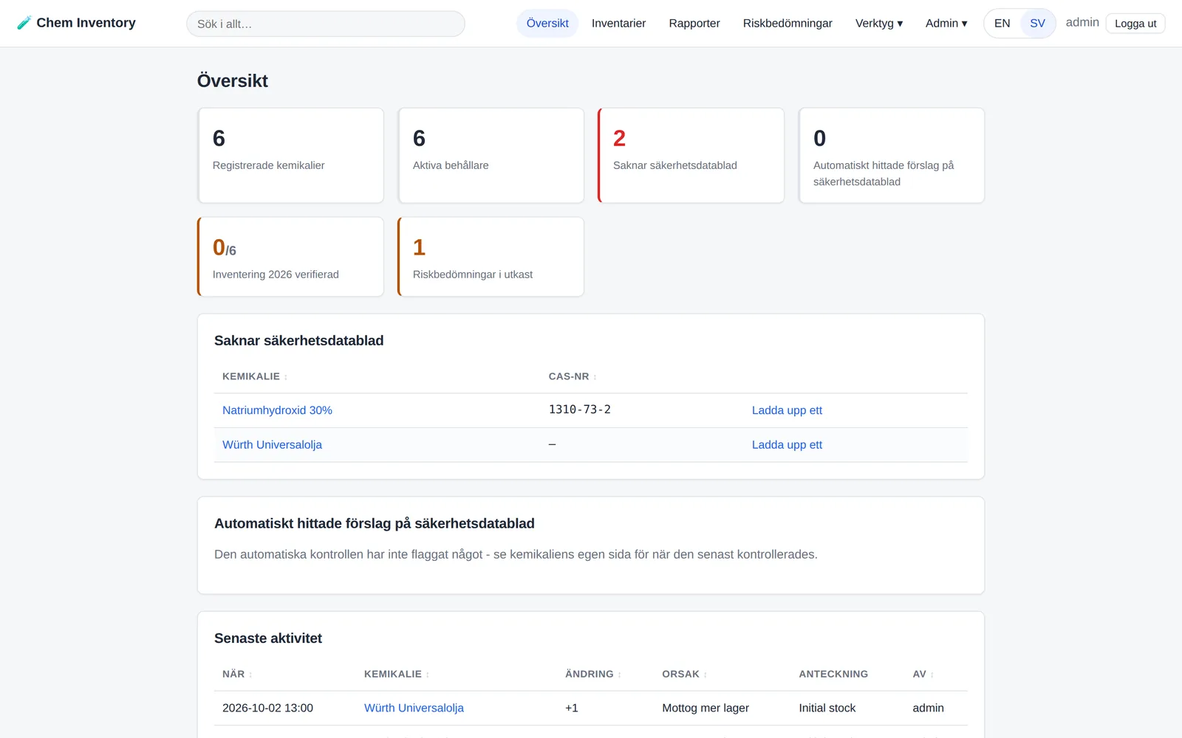Focus the 'Sök i allt…' search field

[x=326, y=24]
